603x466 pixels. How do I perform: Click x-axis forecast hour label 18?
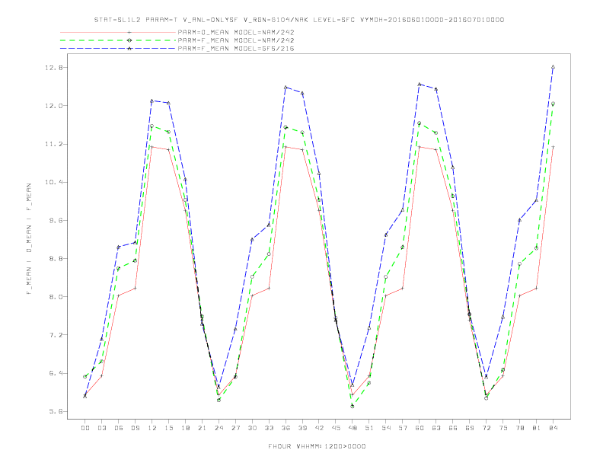185,428
